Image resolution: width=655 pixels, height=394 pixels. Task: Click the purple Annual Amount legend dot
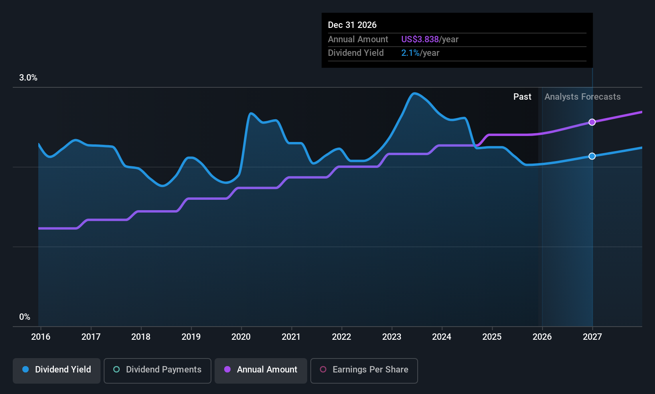[227, 370]
